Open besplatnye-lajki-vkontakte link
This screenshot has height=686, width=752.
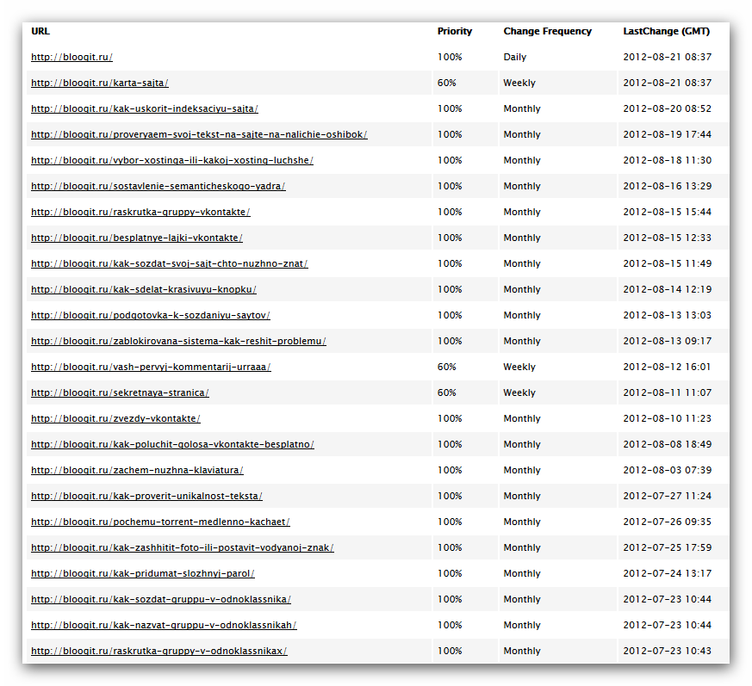point(137,238)
